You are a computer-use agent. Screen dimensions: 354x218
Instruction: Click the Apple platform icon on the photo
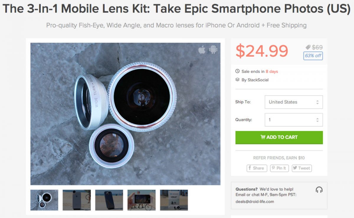coord(202,50)
